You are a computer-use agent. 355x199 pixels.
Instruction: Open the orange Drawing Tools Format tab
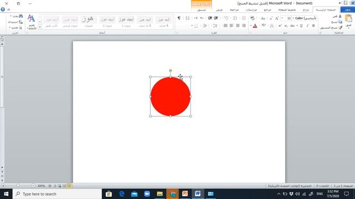point(201,10)
